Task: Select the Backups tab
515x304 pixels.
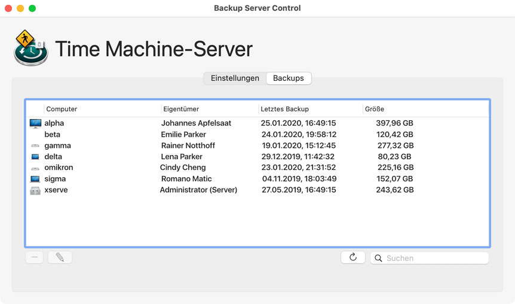Action: click(289, 78)
